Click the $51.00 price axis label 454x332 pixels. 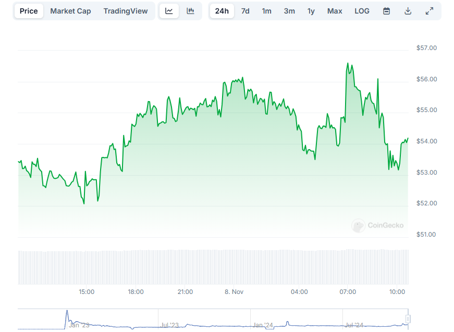[x=426, y=235]
